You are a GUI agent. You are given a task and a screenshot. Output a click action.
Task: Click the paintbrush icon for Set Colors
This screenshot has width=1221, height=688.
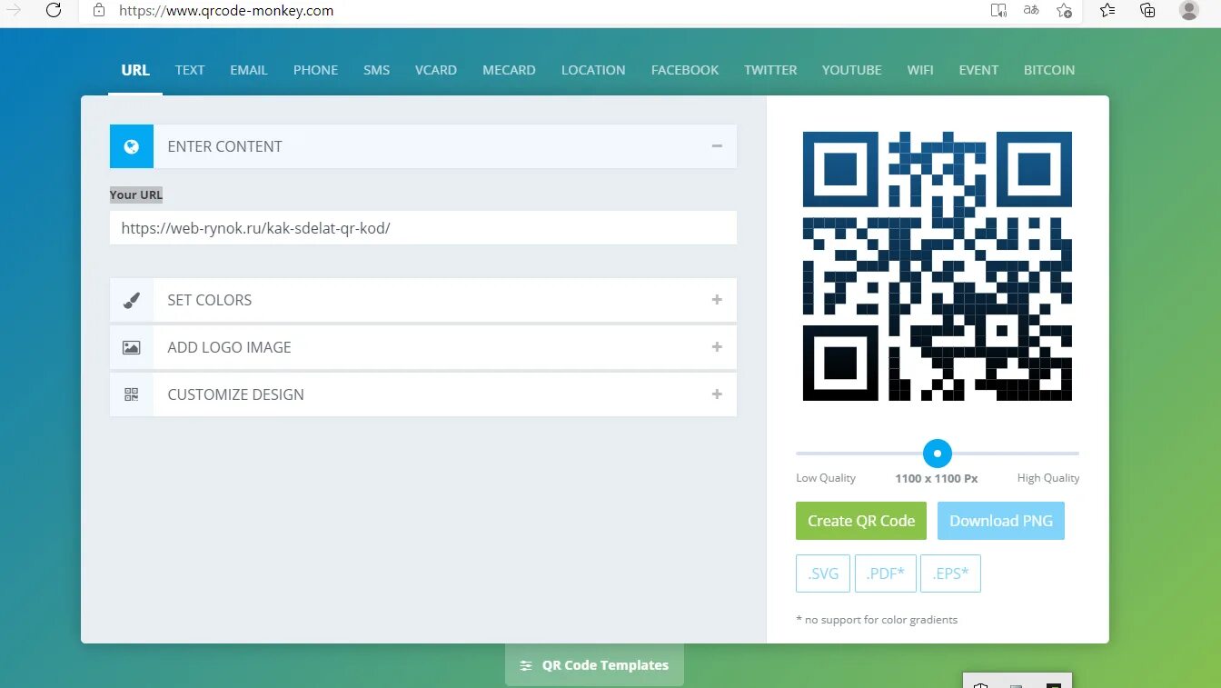132,300
